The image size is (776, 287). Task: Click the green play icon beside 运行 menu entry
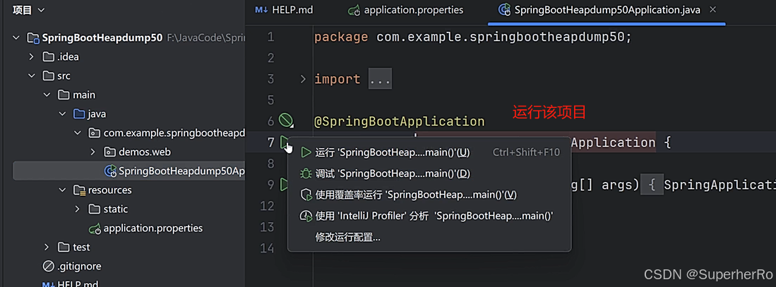tap(306, 152)
